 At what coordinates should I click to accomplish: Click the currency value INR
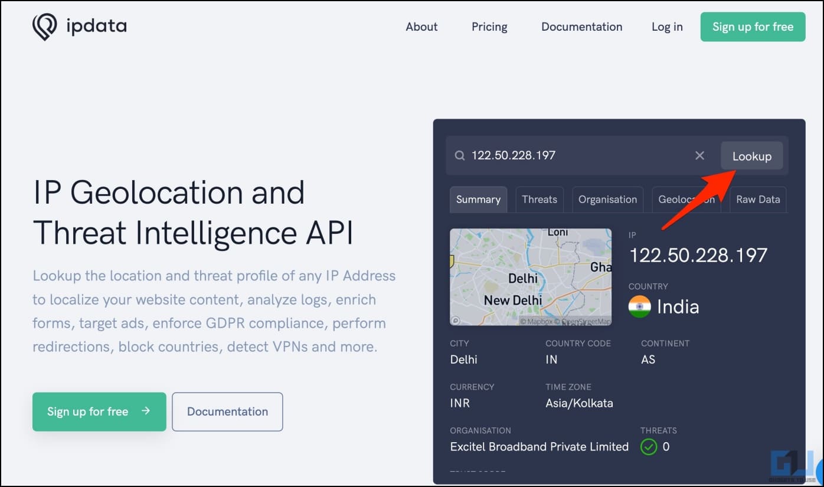click(x=460, y=404)
